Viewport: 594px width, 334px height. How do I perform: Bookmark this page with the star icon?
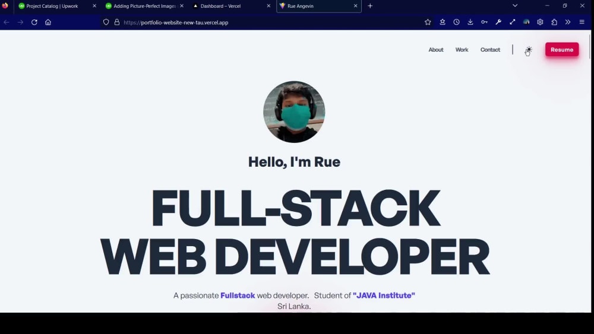(x=428, y=23)
